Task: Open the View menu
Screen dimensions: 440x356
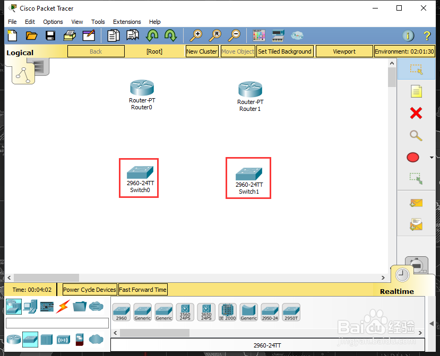Action: click(77, 22)
